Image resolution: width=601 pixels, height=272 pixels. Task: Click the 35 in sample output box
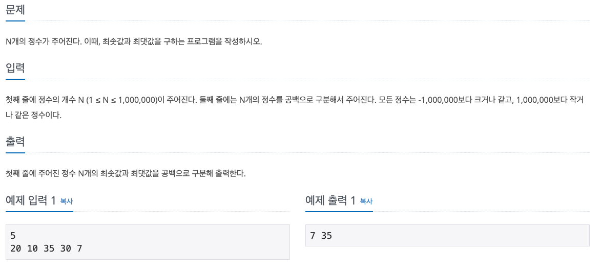(x=326, y=236)
